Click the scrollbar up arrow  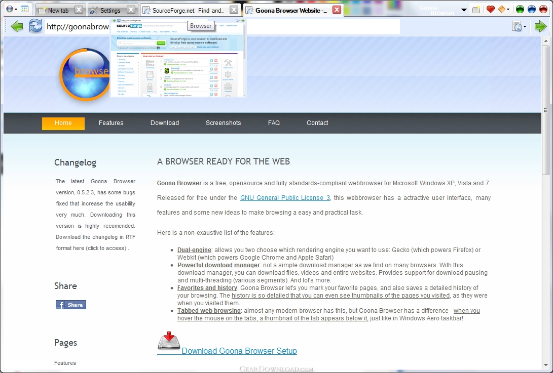[545, 40]
